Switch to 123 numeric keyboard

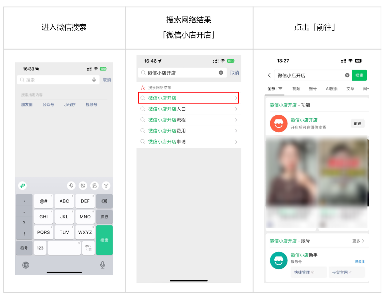pos(40,248)
